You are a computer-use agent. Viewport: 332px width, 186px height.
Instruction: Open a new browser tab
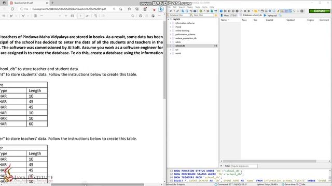[52, 3]
